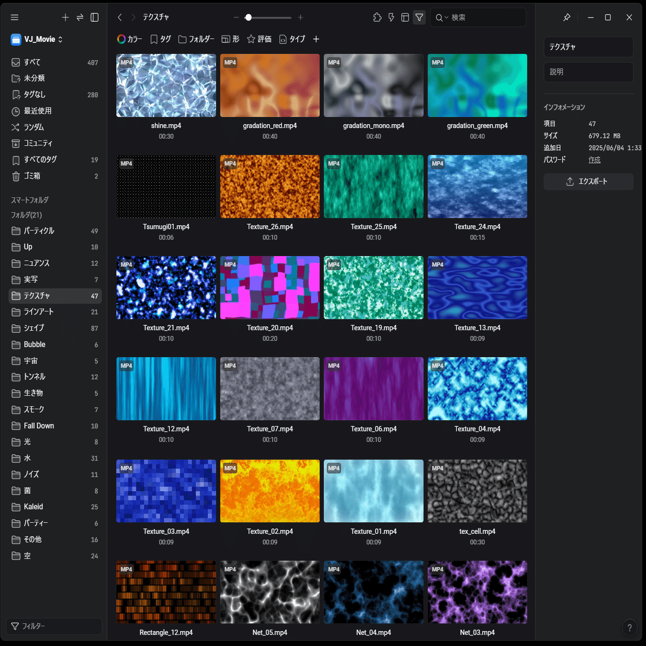Open the ラインアート folder
Image resolution: width=646 pixels, height=646 pixels.
tap(55, 312)
